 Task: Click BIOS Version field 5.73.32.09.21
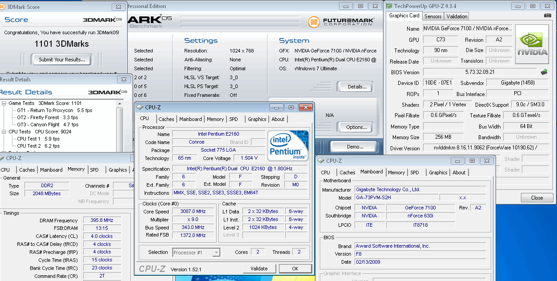click(480, 72)
